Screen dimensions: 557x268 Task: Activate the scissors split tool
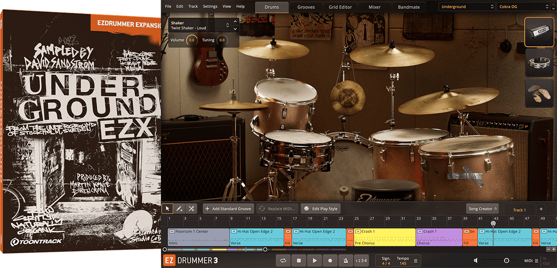click(191, 209)
